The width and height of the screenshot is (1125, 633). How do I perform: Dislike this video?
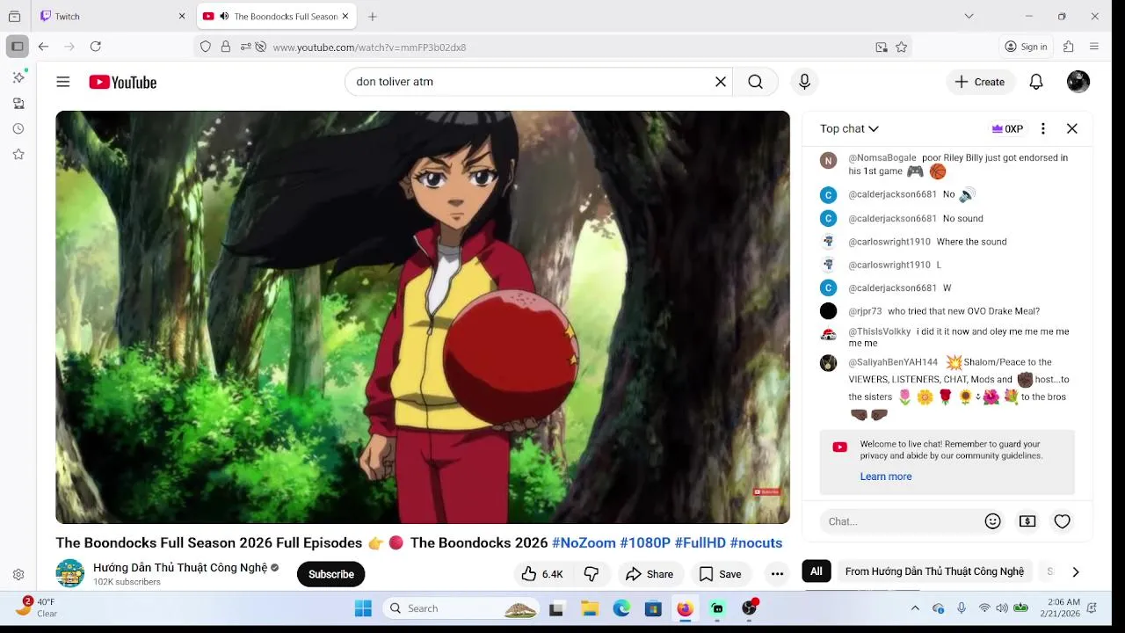(592, 574)
